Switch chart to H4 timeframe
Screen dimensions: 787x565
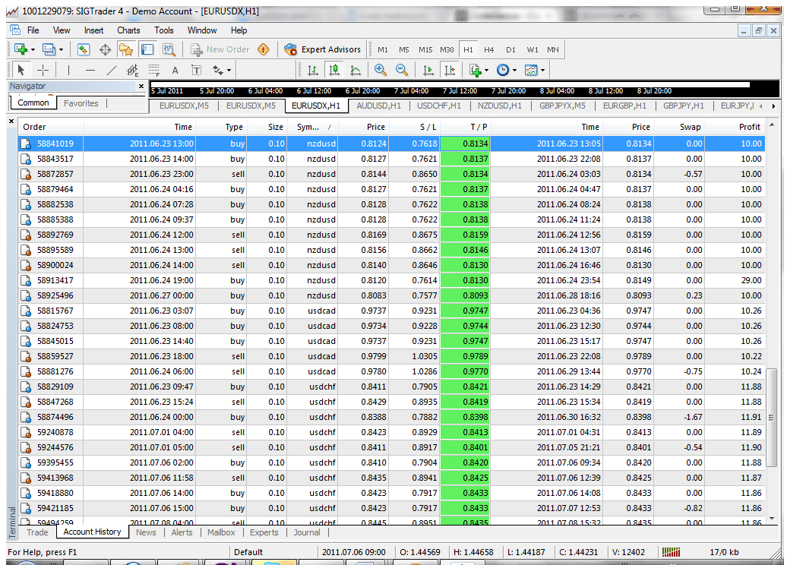coord(489,49)
